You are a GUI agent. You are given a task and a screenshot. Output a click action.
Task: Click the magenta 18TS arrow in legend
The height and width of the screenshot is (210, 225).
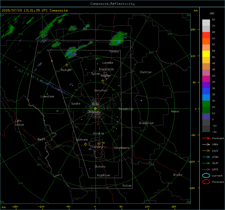tap(206, 169)
